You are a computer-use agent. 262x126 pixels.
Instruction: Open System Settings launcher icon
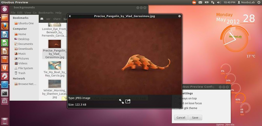pos(5,76)
